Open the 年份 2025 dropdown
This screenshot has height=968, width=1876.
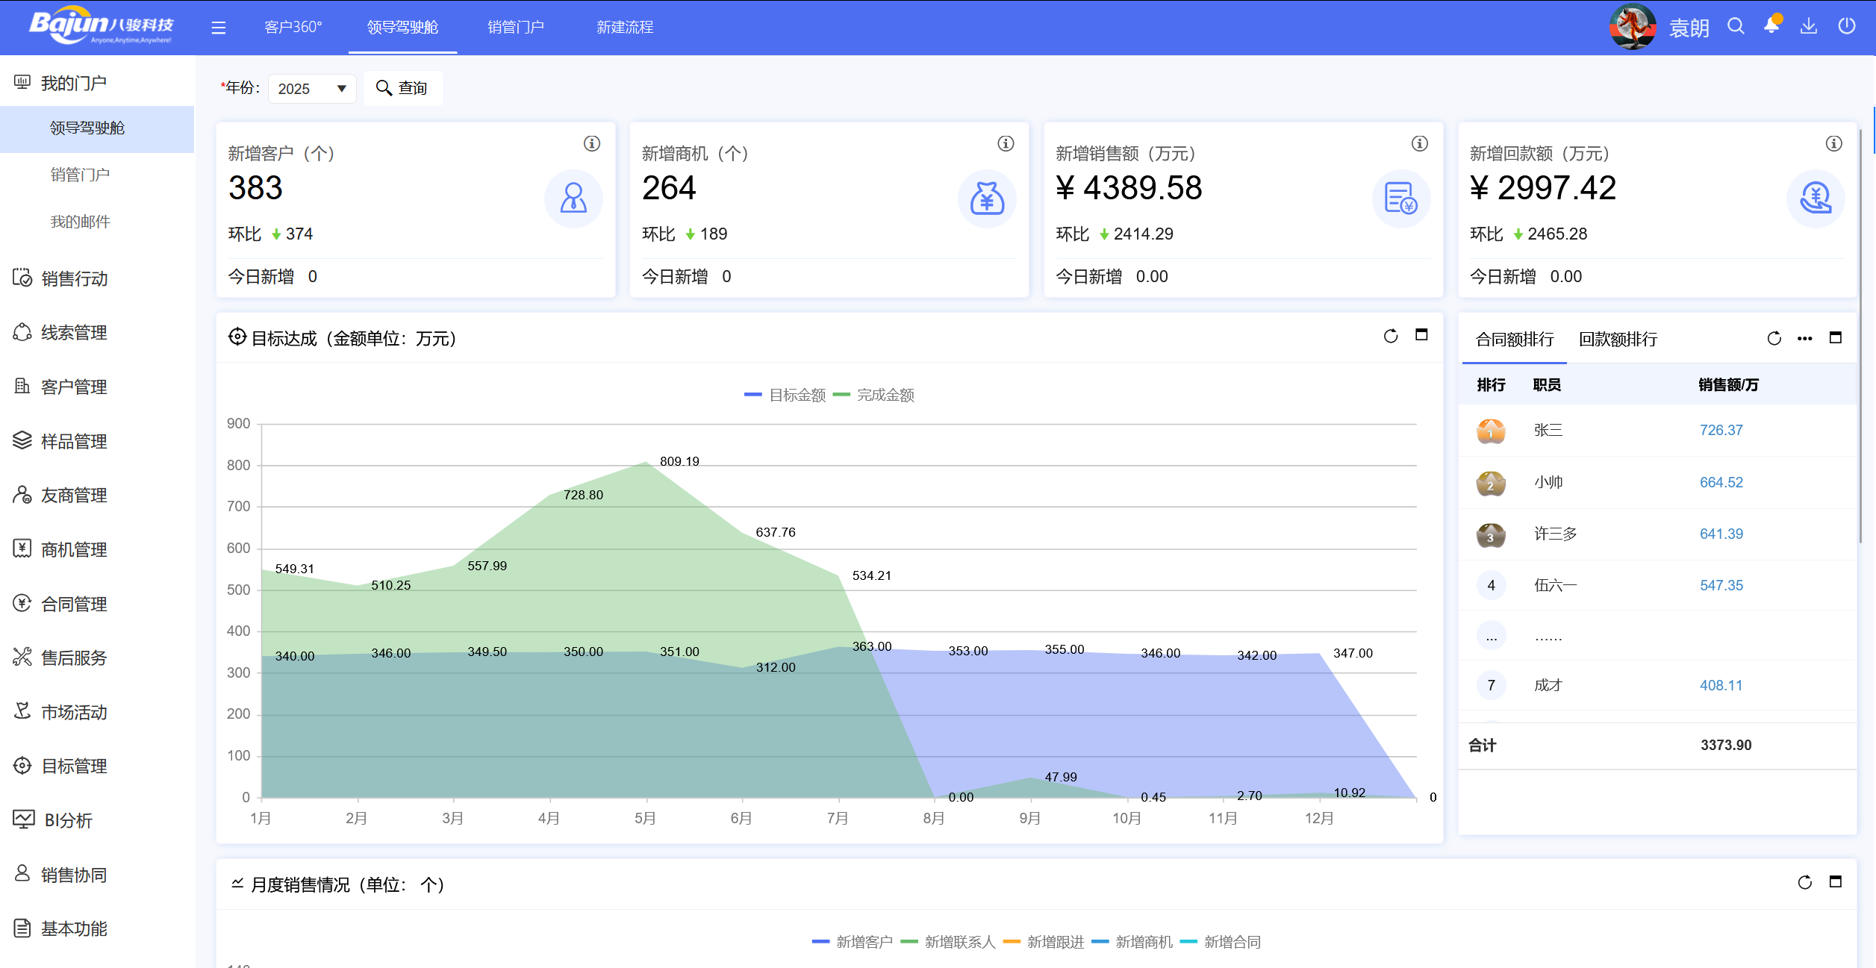[311, 89]
